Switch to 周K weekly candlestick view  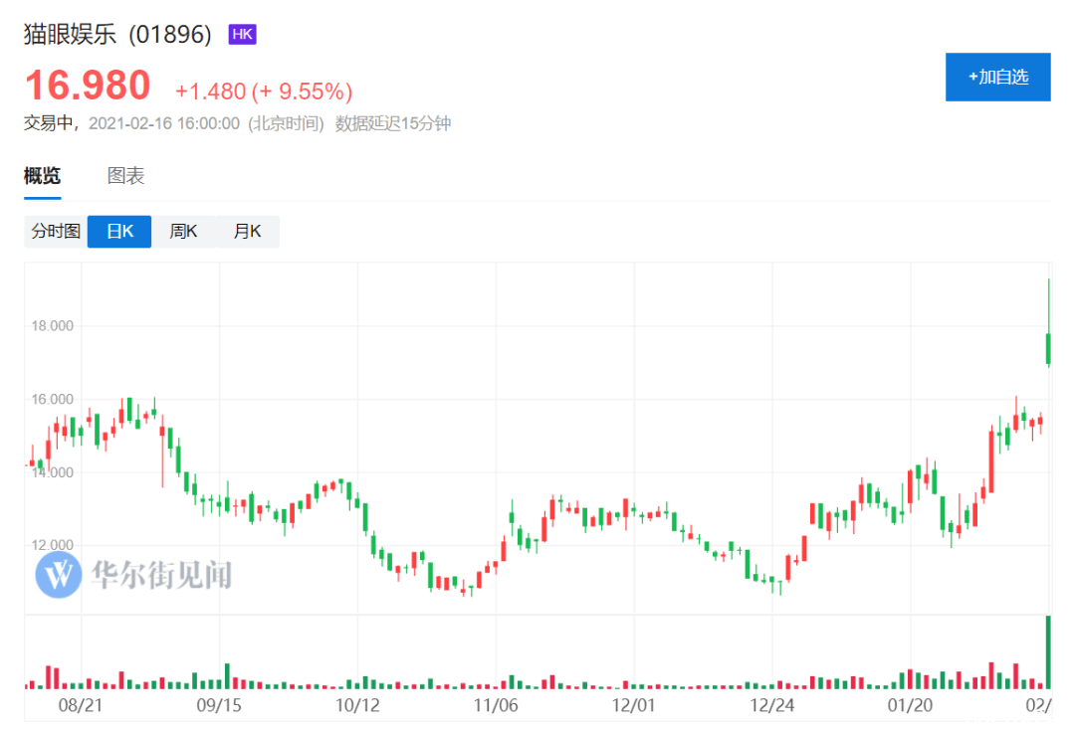[x=183, y=232]
